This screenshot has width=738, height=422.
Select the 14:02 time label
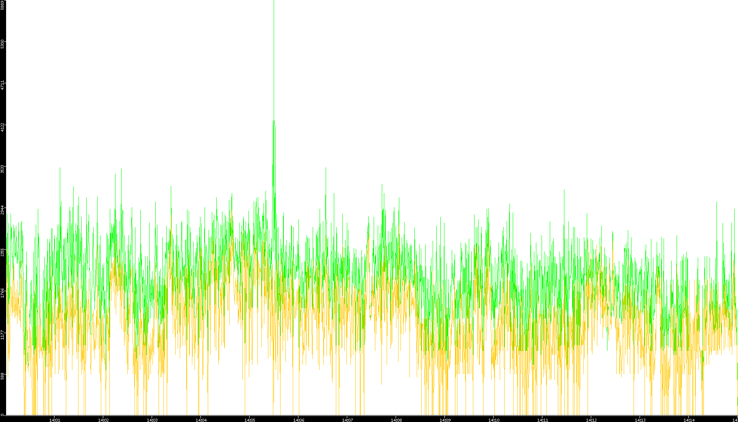(x=104, y=420)
